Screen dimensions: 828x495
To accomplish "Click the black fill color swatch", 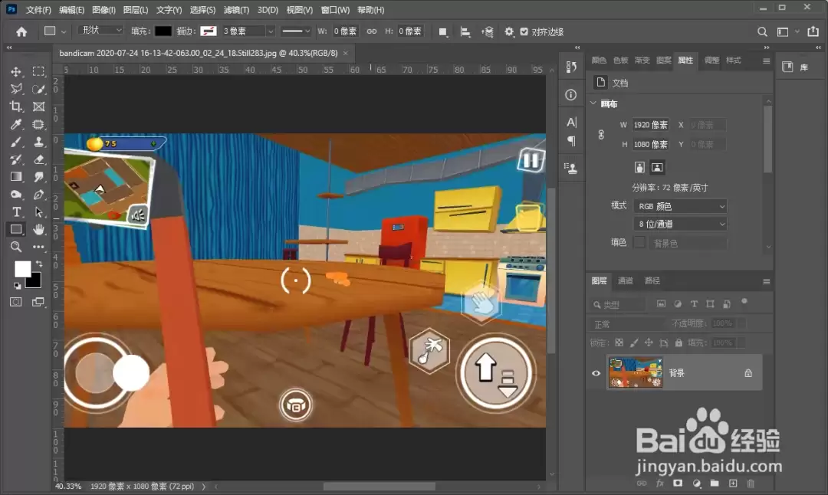I will (x=163, y=31).
